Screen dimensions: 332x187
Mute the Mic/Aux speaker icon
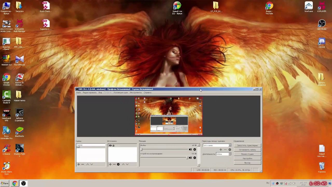point(190,150)
